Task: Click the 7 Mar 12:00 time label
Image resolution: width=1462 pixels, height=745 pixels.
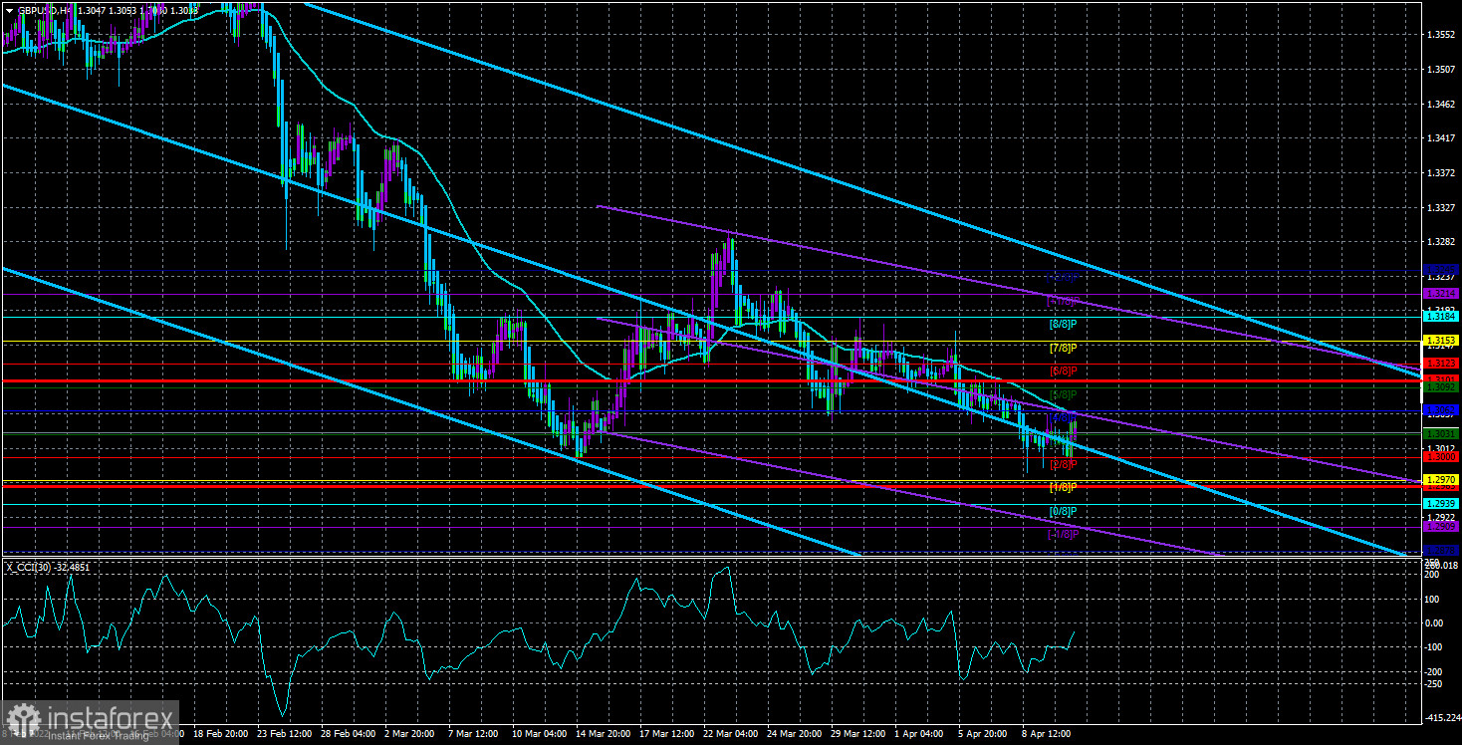Action: [x=475, y=734]
